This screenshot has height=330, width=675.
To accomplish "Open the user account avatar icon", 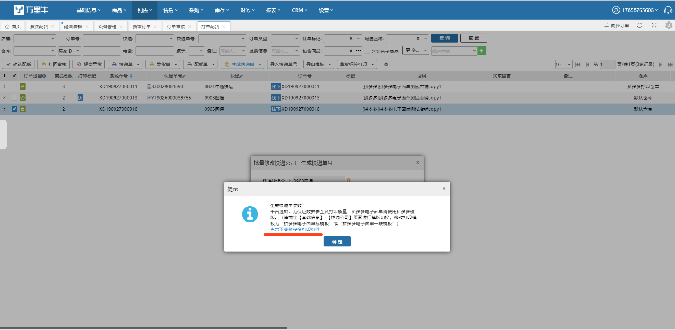I will pyautogui.click(x=616, y=10).
